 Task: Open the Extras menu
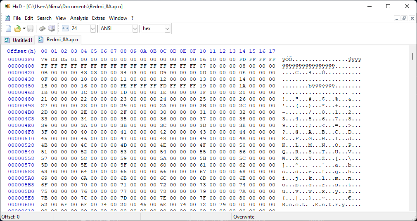coord(98,18)
